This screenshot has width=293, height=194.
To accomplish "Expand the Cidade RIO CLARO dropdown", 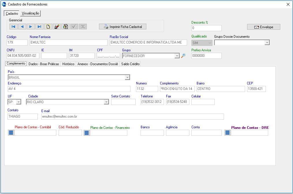I will [106, 102].
